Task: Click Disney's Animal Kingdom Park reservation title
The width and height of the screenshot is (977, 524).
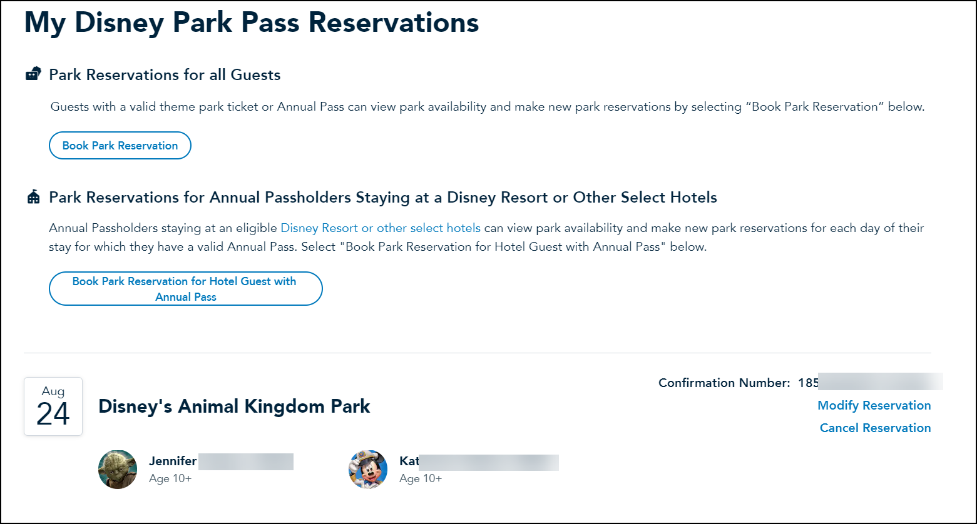Action: [x=234, y=406]
